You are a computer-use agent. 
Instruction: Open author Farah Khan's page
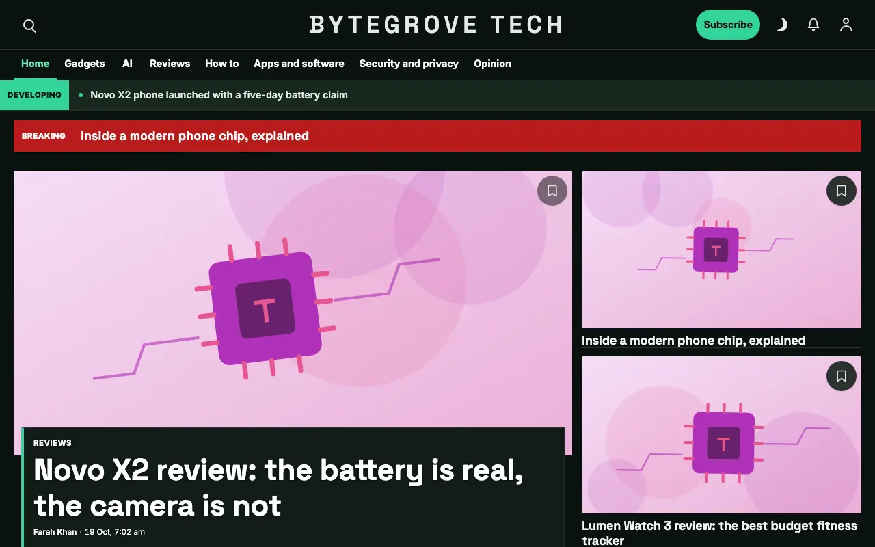point(55,532)
